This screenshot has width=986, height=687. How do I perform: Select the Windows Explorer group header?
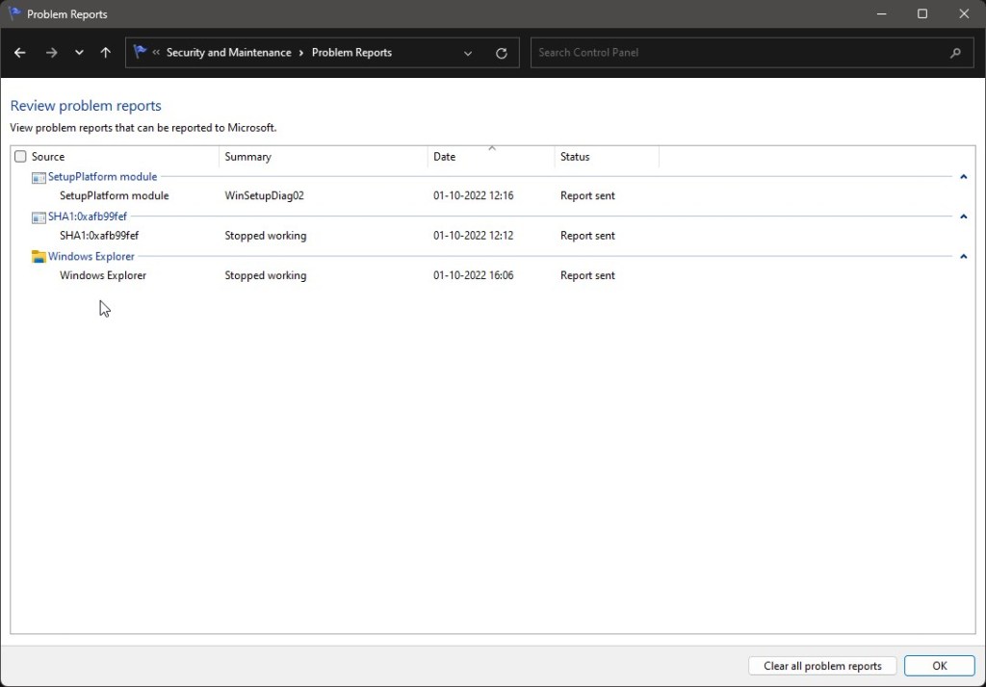[91, 257]
